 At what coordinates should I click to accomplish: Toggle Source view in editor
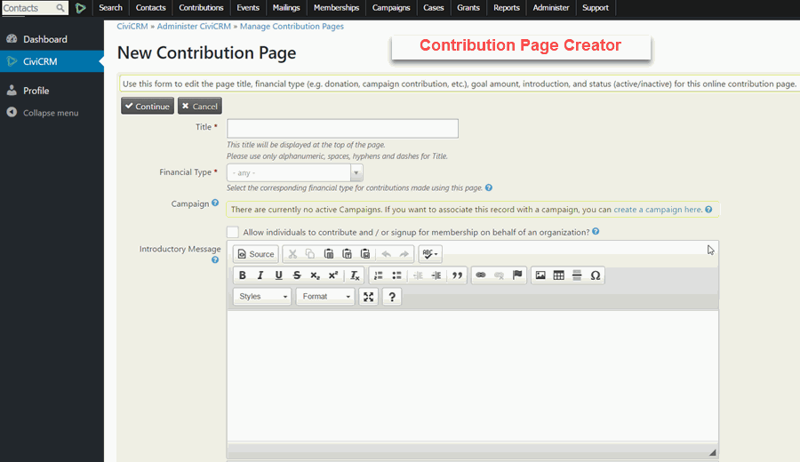pyautogui.click(x=256, y=254)
